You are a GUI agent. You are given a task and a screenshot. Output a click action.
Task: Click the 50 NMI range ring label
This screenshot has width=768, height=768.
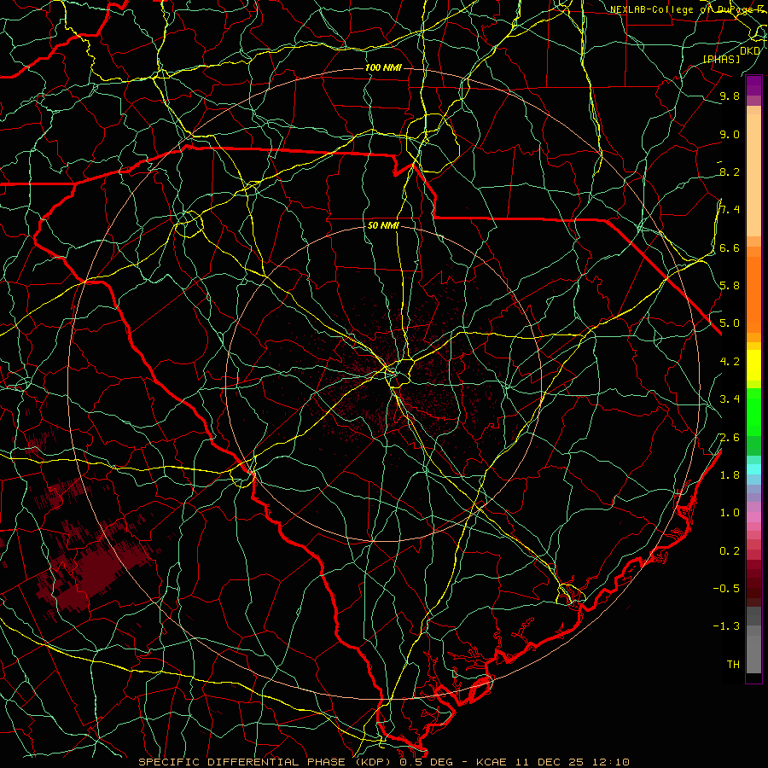[383, 226]
